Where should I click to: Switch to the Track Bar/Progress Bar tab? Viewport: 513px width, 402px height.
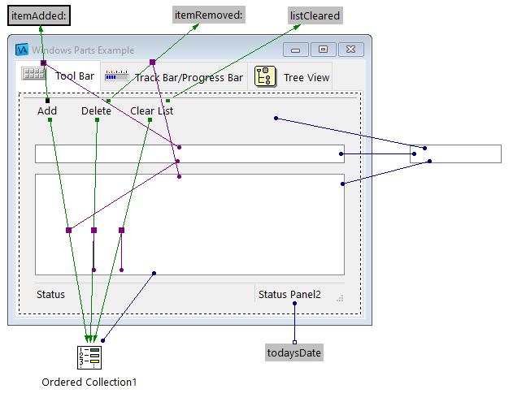[188, 78]
